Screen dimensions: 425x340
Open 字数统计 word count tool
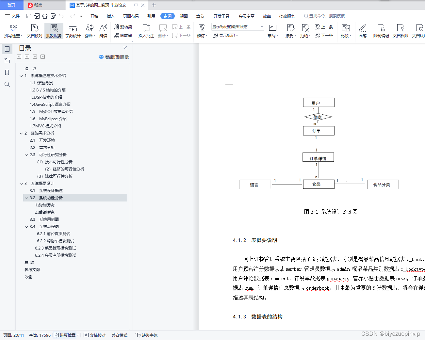point(73,31)
